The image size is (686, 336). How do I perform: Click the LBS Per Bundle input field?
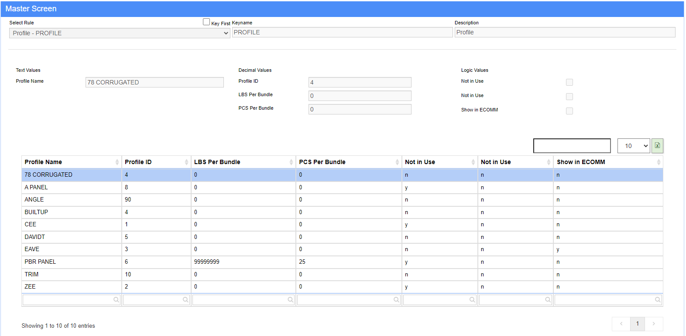[x=360, y=96]
